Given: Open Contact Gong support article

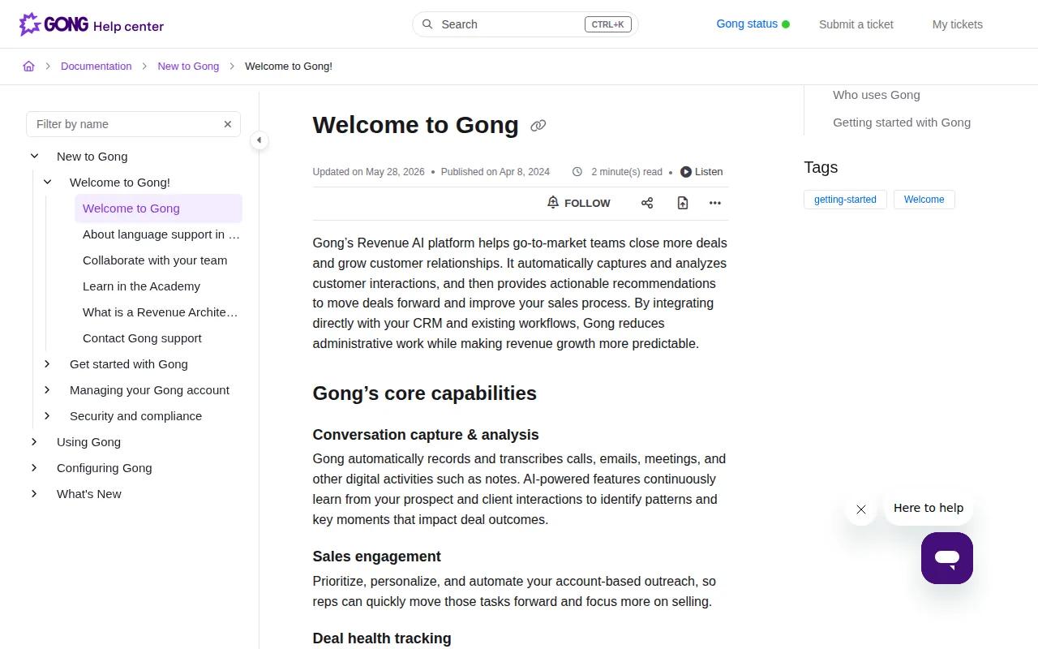Looking at the screenshot, I should pyautogui.click(x=142, y=338).
